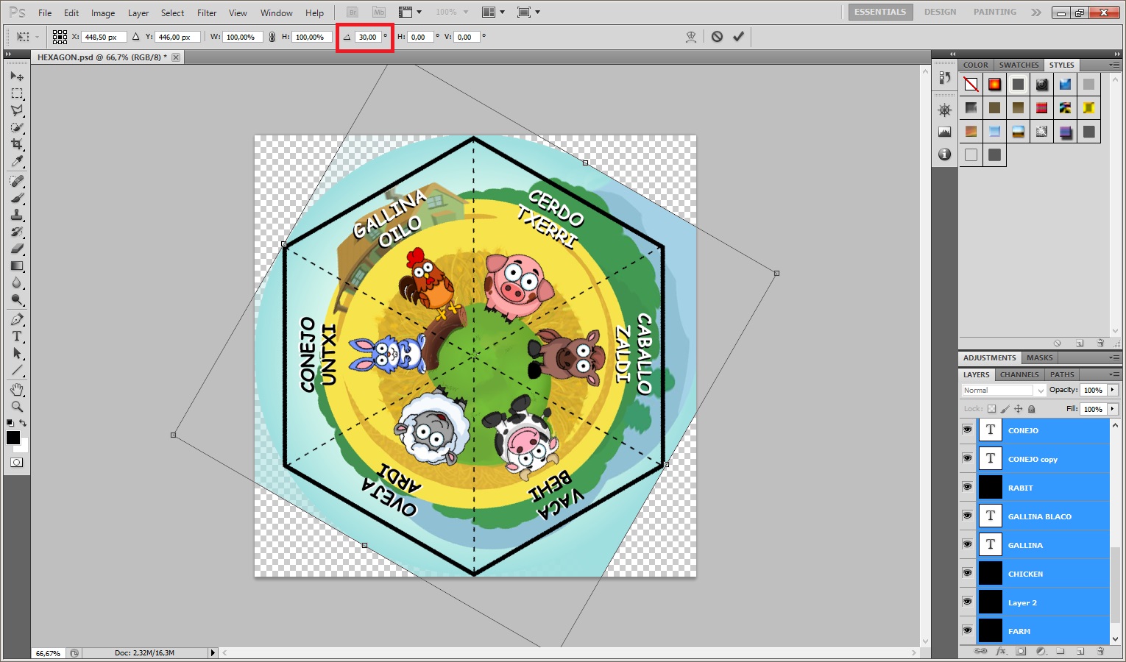
Task: Select the Pen tool
Action: 17,319
